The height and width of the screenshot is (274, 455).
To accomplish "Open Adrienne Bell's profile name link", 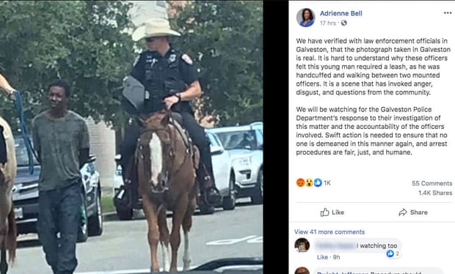I will [x=341, y=13].
